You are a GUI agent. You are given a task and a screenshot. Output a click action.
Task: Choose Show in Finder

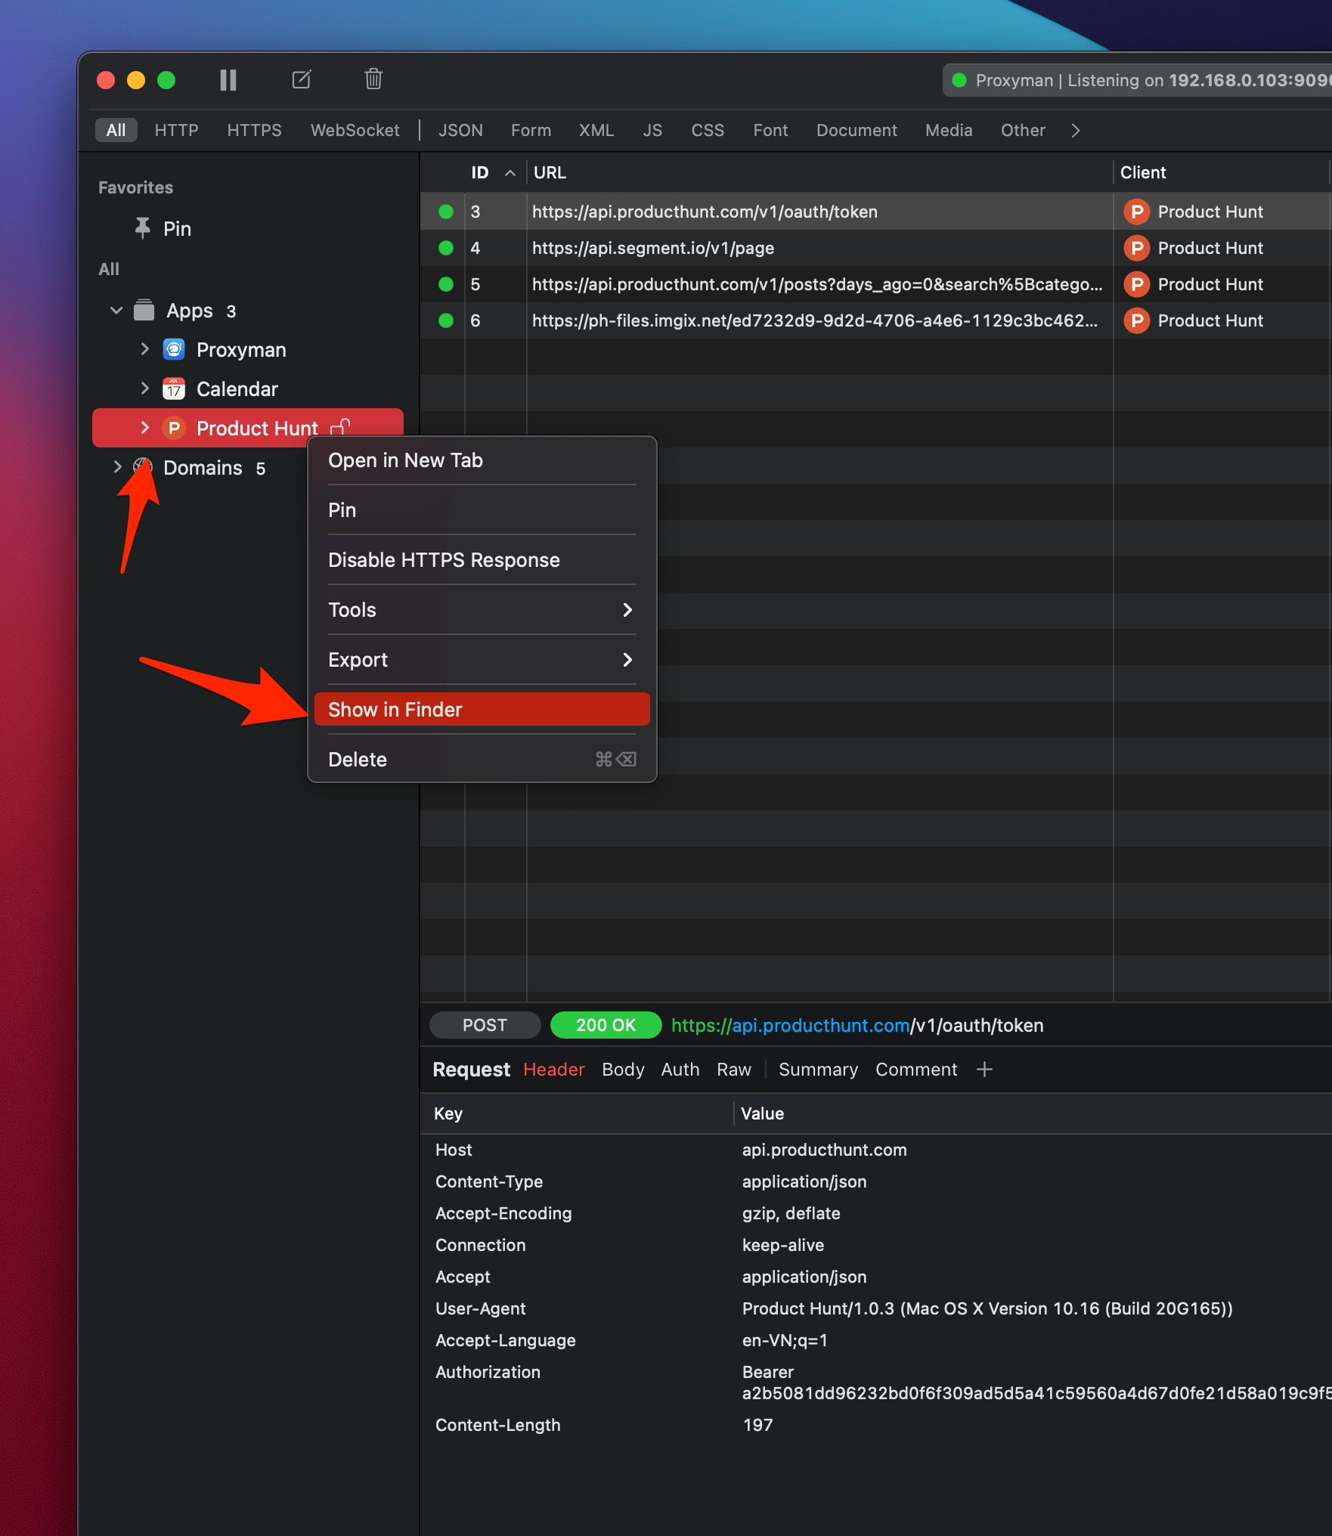[482, 709]
